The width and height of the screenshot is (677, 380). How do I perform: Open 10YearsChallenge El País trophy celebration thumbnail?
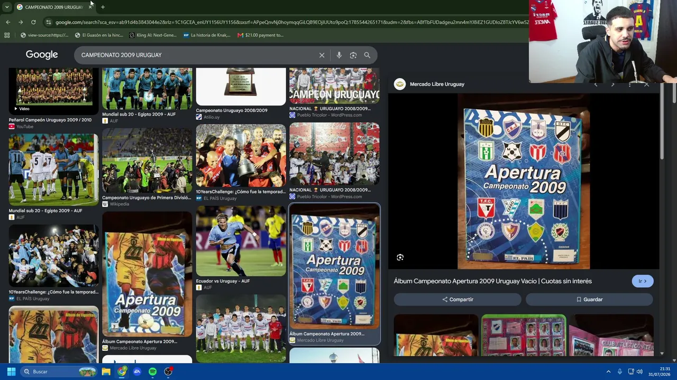pos(241,155)
